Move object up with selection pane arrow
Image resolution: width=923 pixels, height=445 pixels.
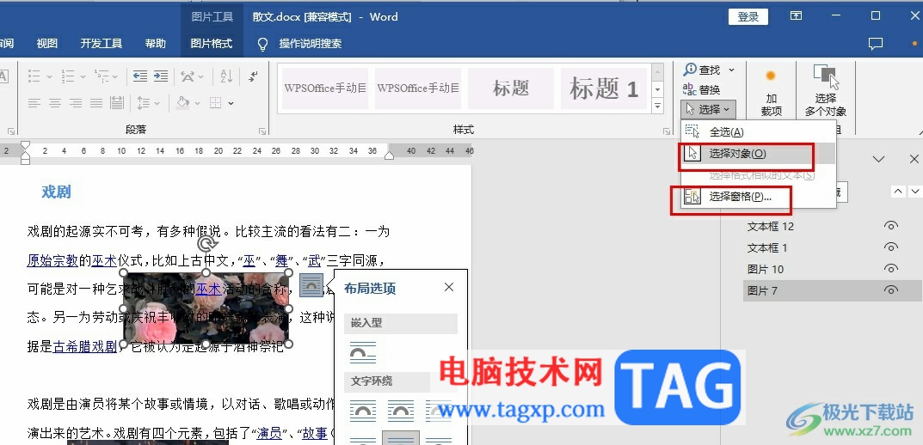coord(897,191)
